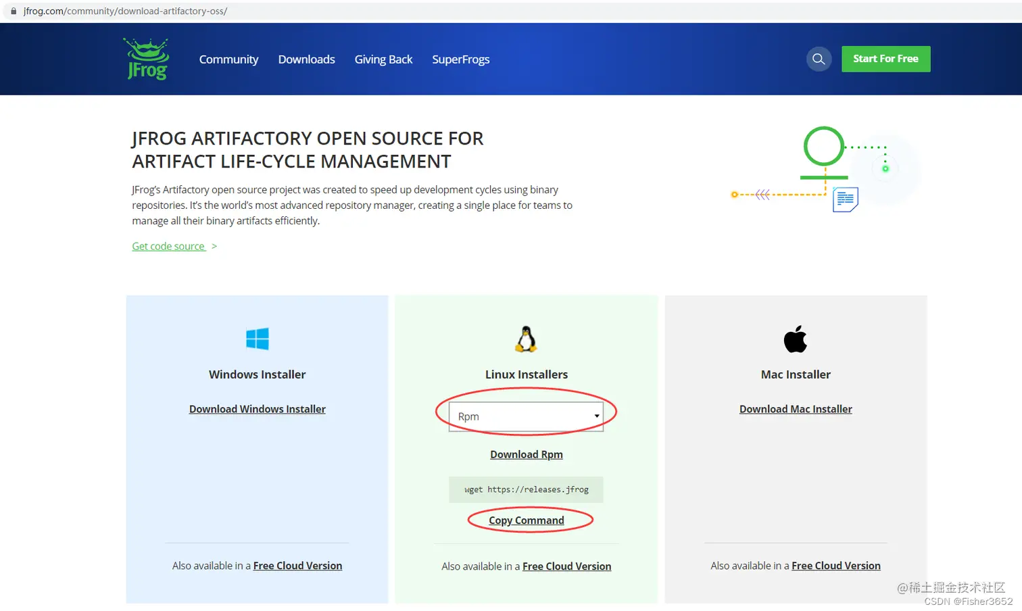
Task: Open Free Cloud Version under Mac Installer
Action: click(836, 566)
